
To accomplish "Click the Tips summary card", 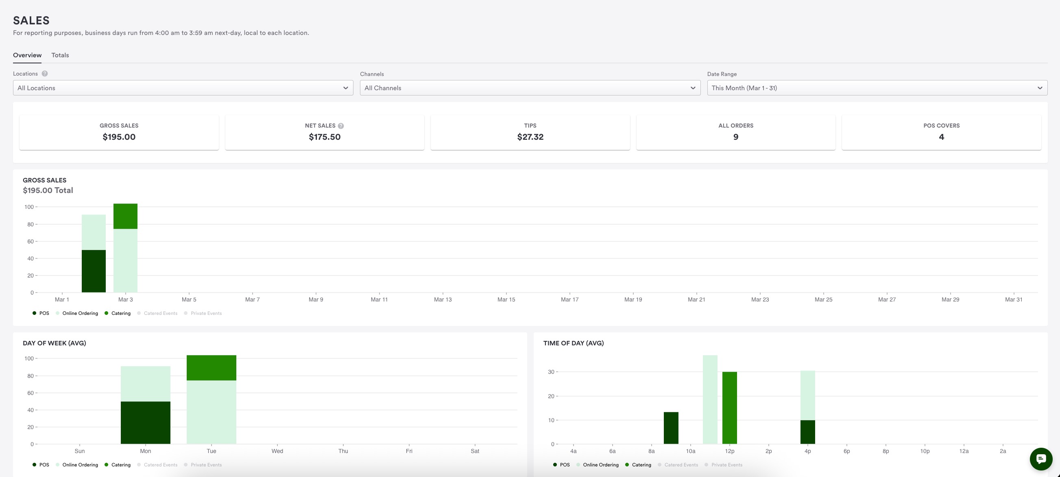I will [530, 132].
